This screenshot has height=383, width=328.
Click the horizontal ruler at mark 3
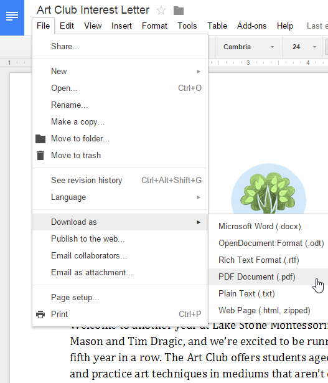tap(248, 63)
